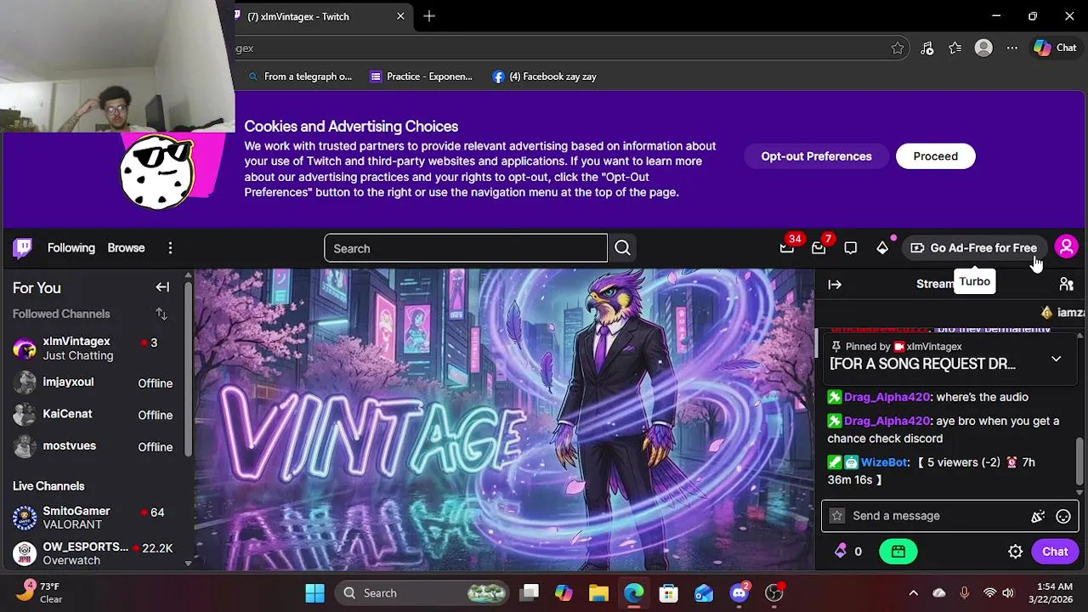The image size is (1088, 612).
Task: Click the star badge in message box
Action: [x=837, y=516]
